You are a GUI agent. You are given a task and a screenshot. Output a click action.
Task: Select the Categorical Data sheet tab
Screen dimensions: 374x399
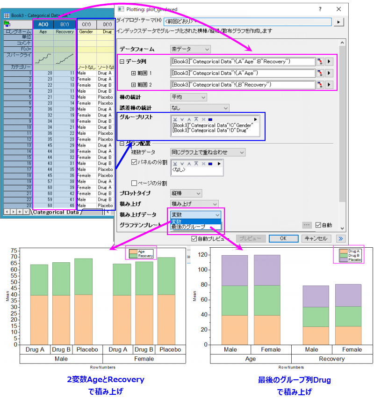click(x=56, y=212)
